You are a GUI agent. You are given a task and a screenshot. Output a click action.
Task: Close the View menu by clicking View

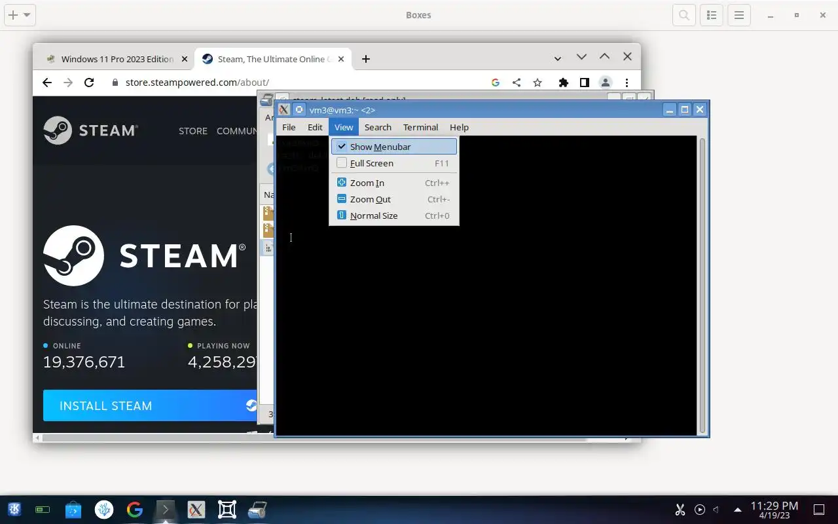[344, 127]
